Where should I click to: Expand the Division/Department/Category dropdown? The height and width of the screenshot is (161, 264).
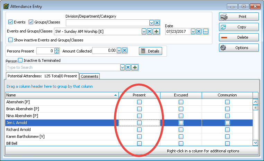click(x=151, y=23)
